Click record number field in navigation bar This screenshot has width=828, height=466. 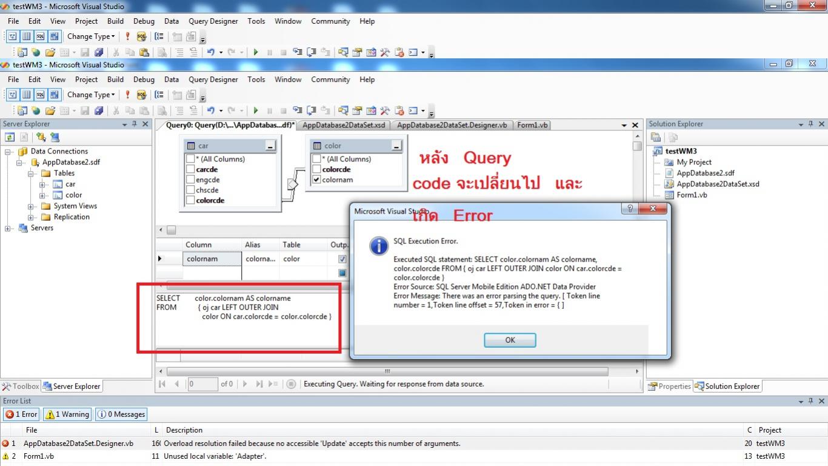(202, 383)
